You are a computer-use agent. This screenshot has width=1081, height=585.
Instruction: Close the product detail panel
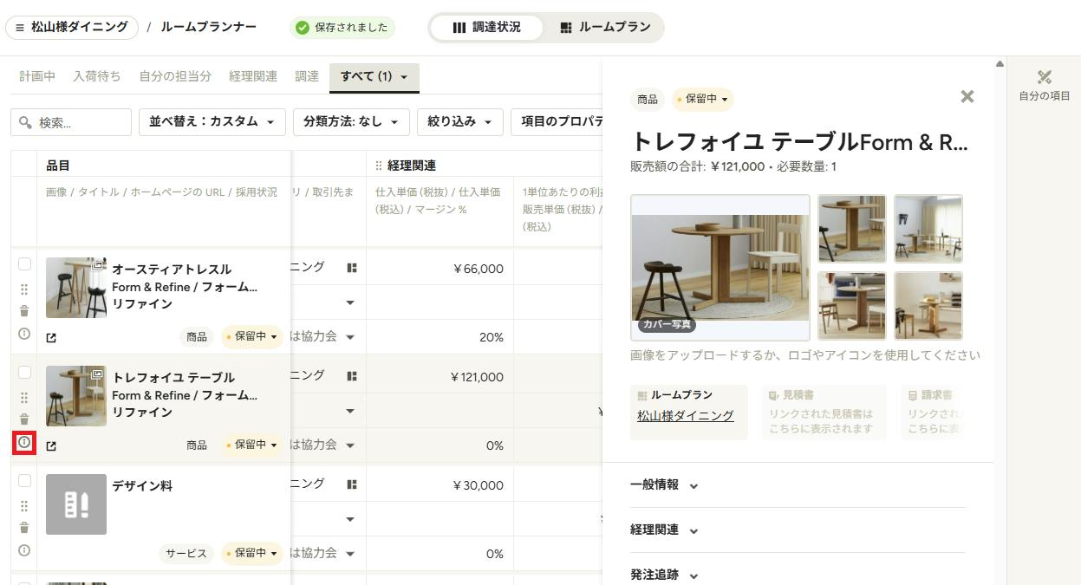[967, 96]
